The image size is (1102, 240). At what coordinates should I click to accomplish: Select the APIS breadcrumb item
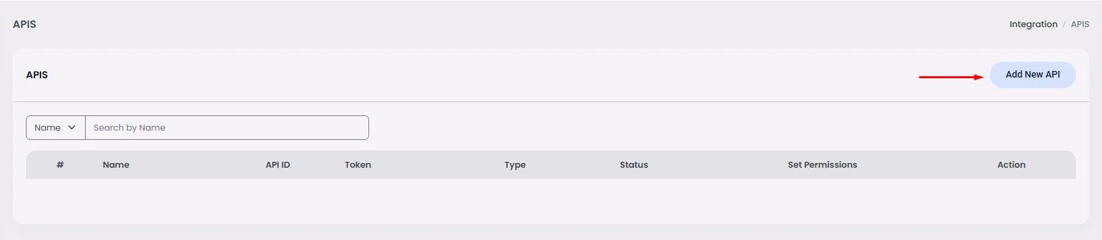tap(1079, 25)
